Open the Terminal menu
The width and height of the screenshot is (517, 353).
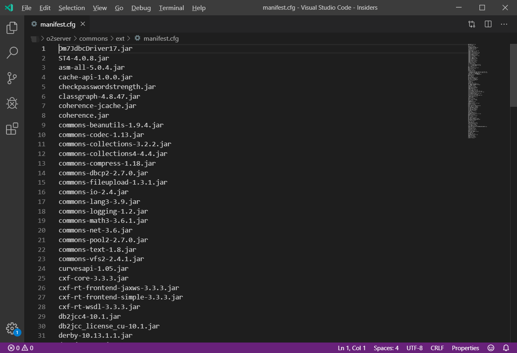[171, 8]
